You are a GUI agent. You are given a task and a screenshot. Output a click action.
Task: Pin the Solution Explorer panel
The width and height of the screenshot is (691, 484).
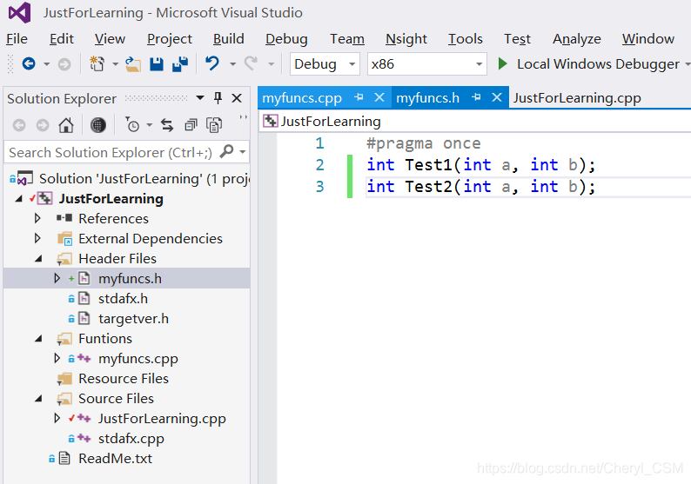click(x=218, y=97)
